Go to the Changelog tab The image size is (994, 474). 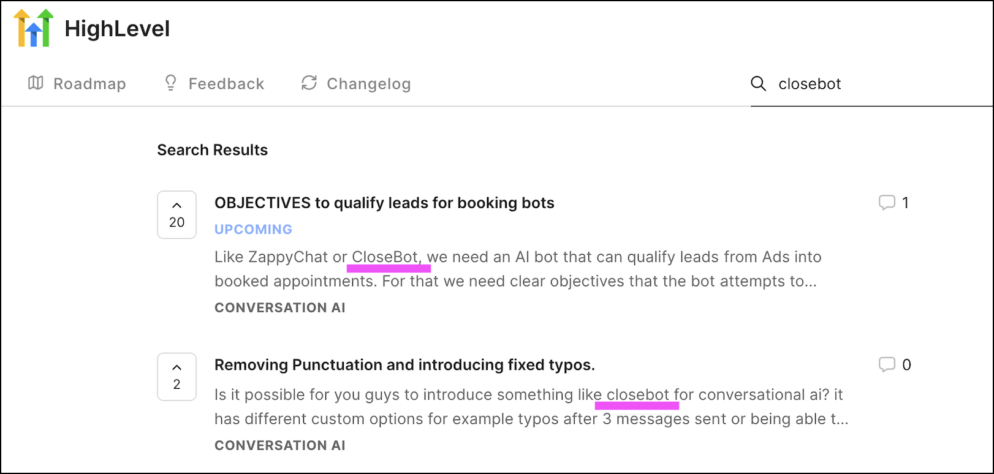pyautogui.click(x=355, y=83)
